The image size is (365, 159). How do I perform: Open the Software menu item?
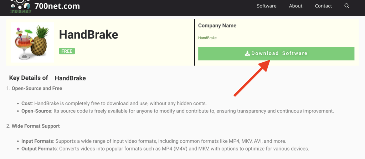(267, 6)
